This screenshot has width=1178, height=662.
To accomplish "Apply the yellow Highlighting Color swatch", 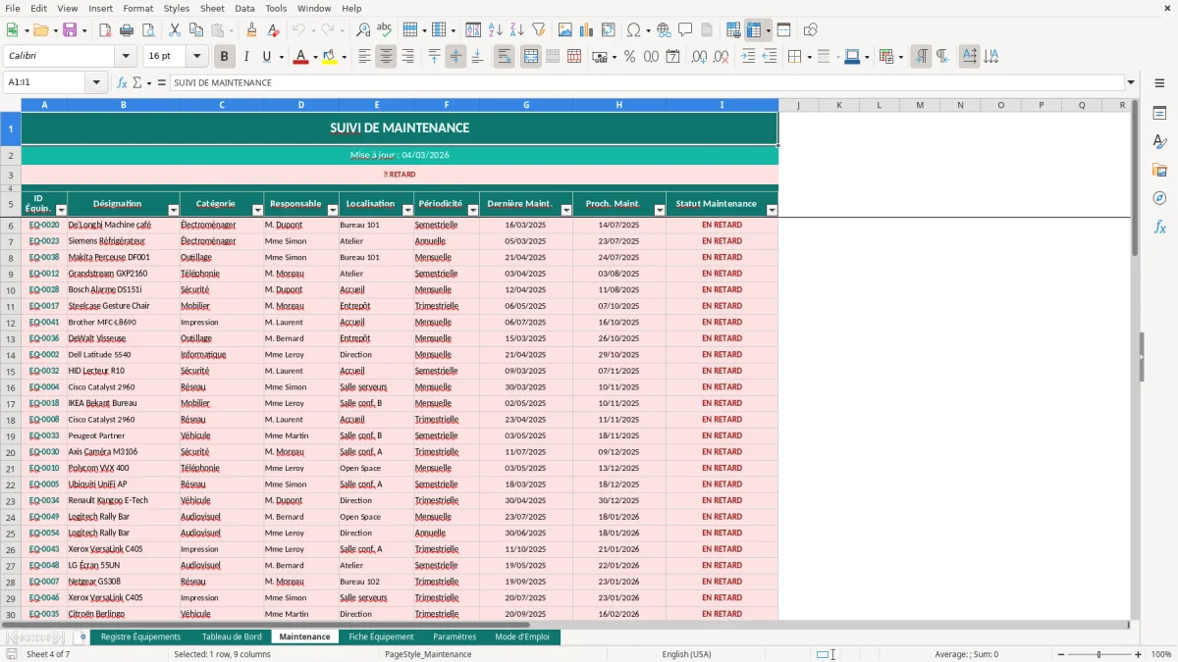I will tap(329, 57).
